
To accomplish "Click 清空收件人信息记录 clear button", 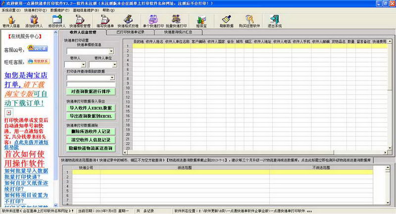I will tap(91, 140).
